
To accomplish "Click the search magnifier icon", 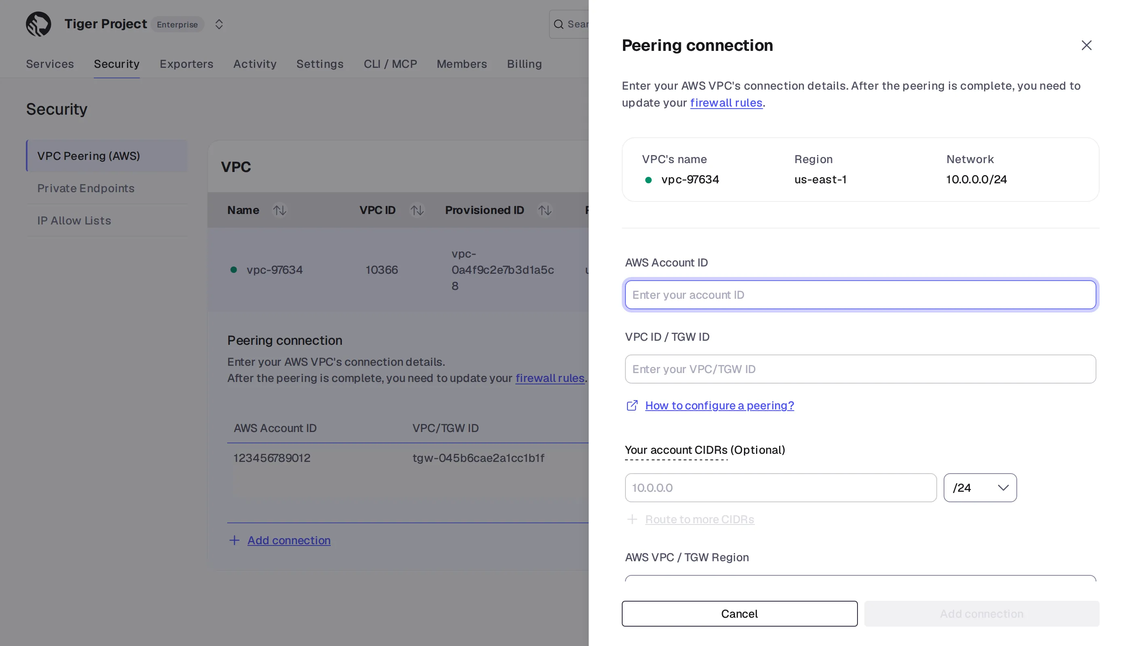I will coord(558,24).
